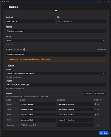Image resolution: width=111 pixels, height=137 pixels.
Task: Check 1M support for Subagent row
Action: [95, 125]
